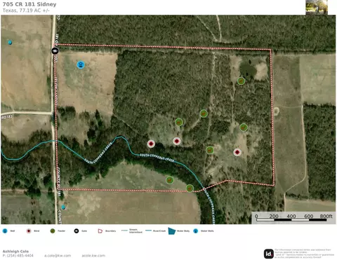Select the black Gate marker on County Road 181
Screen dimensions: 337x260
[55, 50]
